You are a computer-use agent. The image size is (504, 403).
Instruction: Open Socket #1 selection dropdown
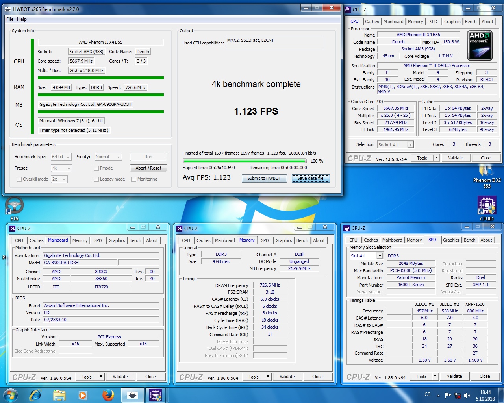pos(395,145)
